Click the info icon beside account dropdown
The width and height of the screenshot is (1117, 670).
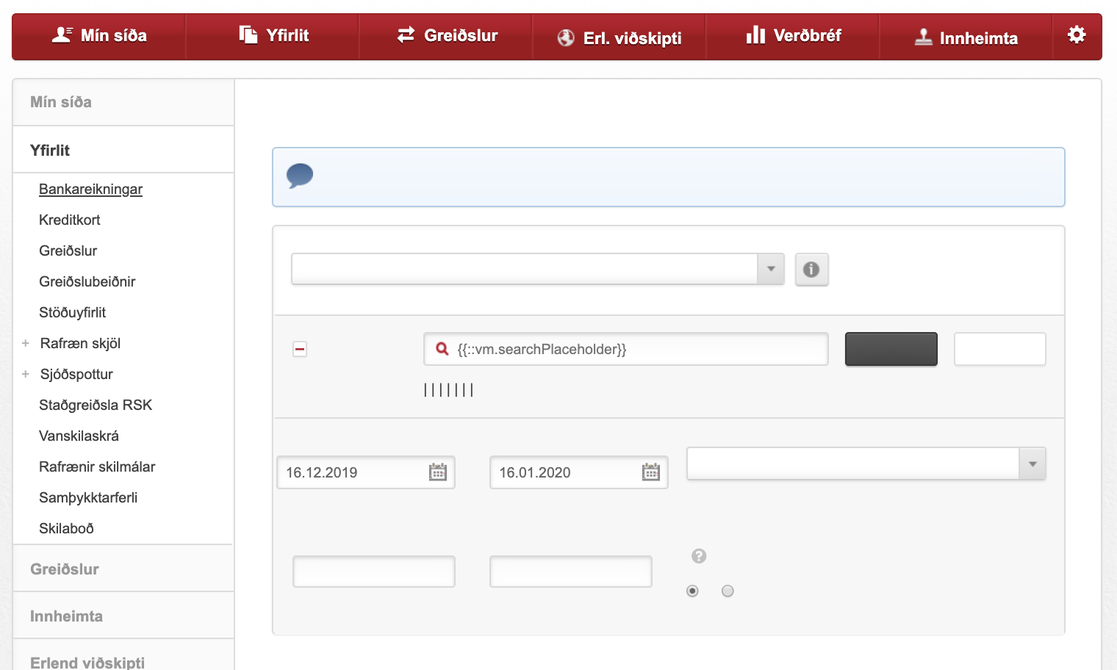811,270
